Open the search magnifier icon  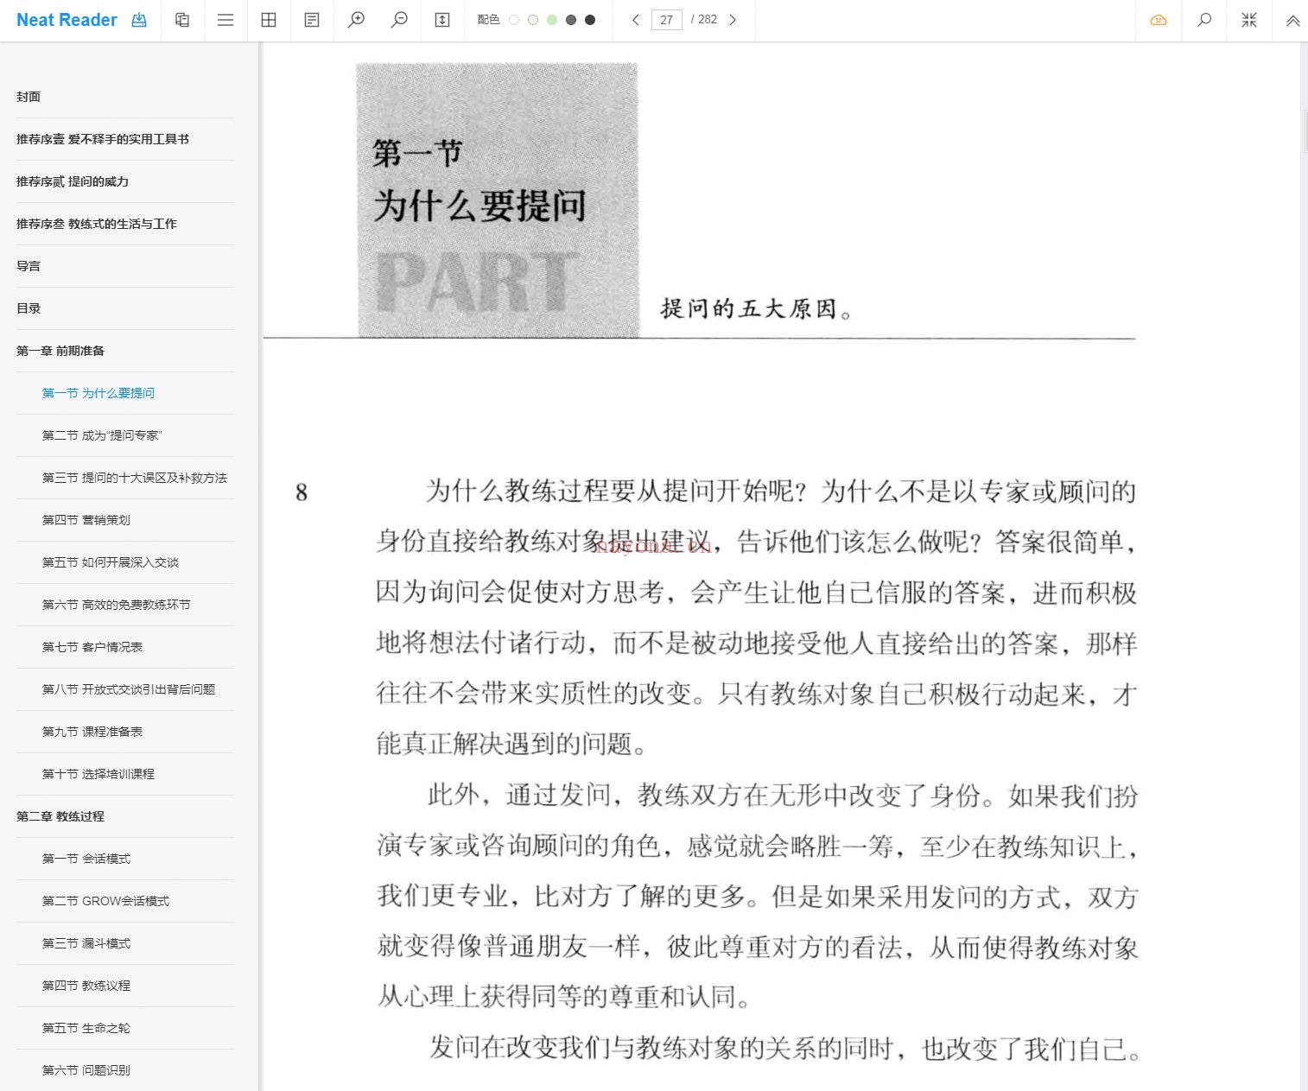(1204, 20)
